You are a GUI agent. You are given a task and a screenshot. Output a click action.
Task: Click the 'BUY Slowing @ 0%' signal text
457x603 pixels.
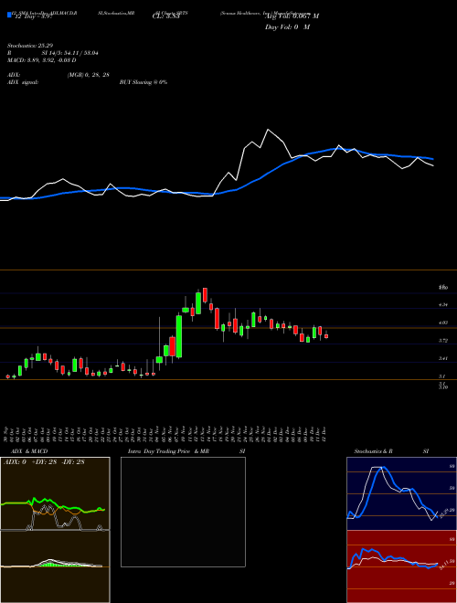pyautogui.click(x=143, y=82)
